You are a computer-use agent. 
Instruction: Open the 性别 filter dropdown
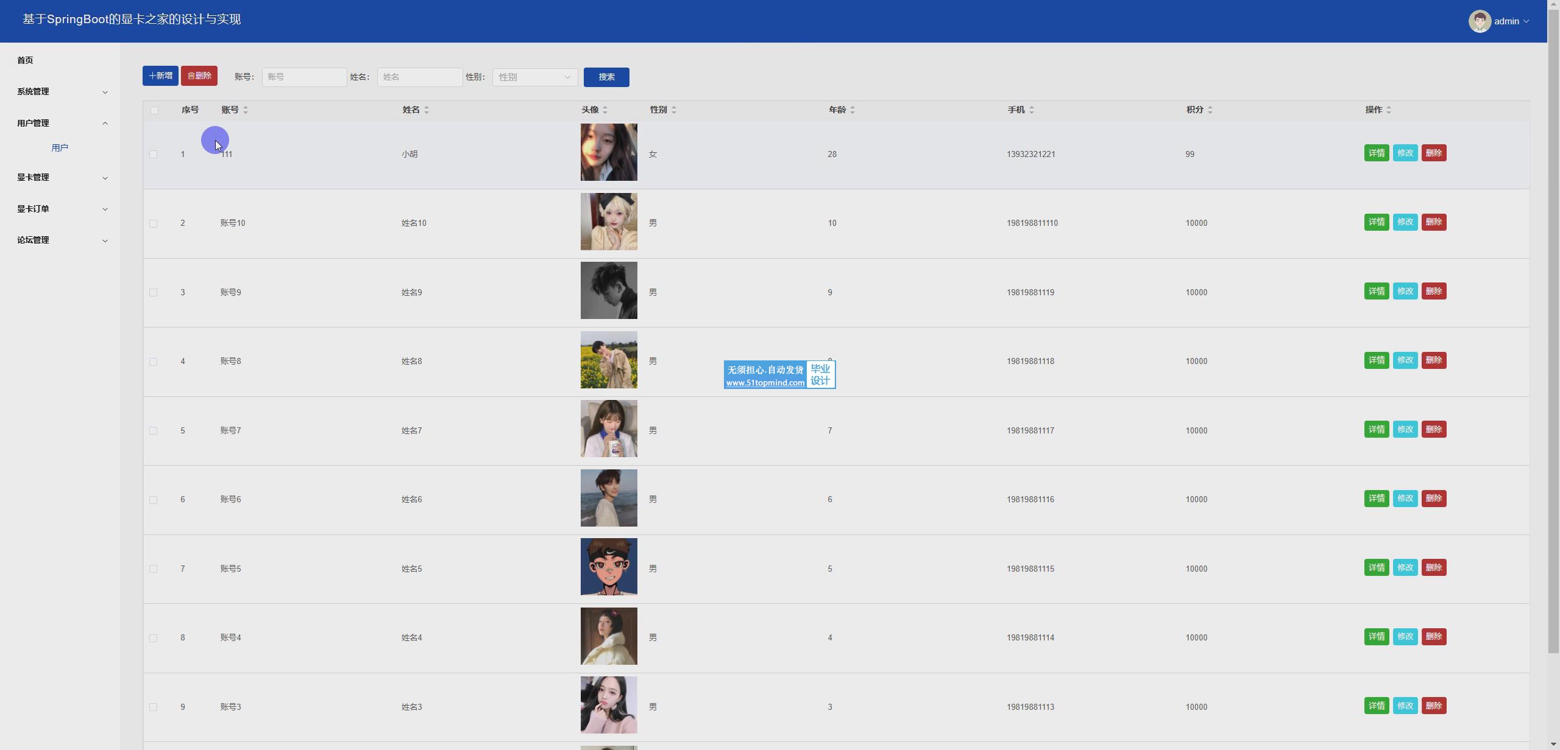tap(534, 77)
